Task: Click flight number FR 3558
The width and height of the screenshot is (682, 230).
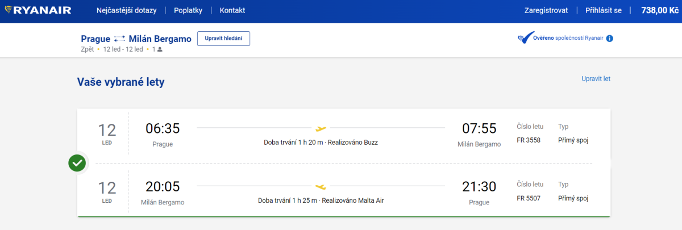Action: tap(528, 140)
